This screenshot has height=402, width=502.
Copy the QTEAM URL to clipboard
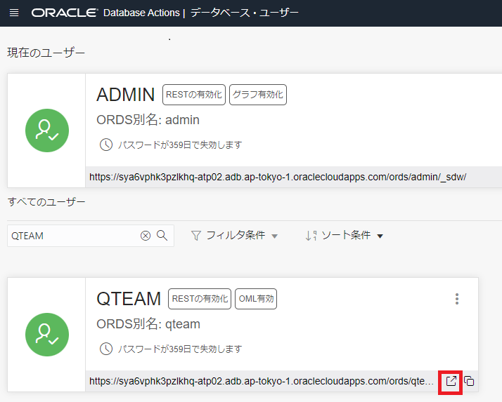coord(469,381)
